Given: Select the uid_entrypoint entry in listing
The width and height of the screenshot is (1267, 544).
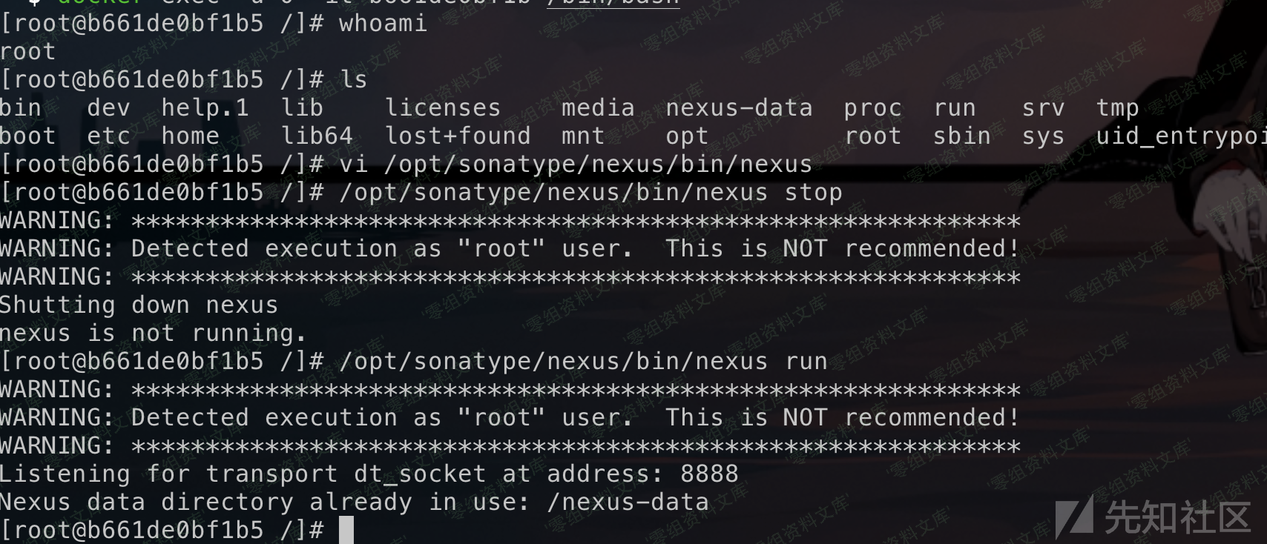Looking at the screenshot, I should [x=1181, y=136].
